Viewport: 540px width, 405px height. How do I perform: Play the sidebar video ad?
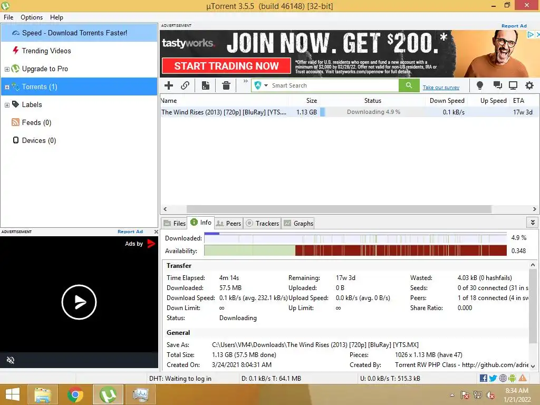coord(79,302)
